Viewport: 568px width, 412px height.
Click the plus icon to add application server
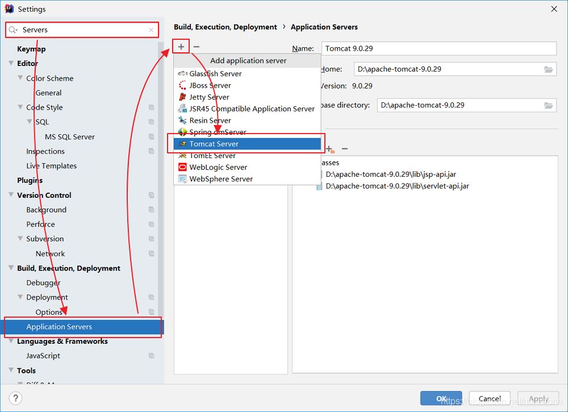point(181,47)
